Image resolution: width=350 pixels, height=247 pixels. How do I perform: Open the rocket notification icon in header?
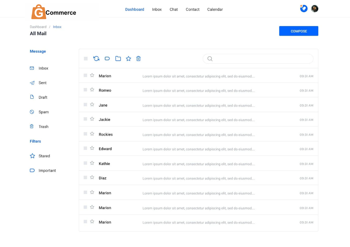click(304, 9)
